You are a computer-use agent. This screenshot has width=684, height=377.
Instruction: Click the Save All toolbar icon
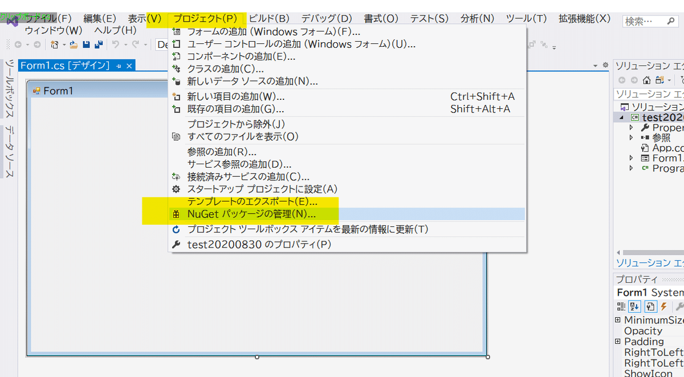tap(100, 43)
